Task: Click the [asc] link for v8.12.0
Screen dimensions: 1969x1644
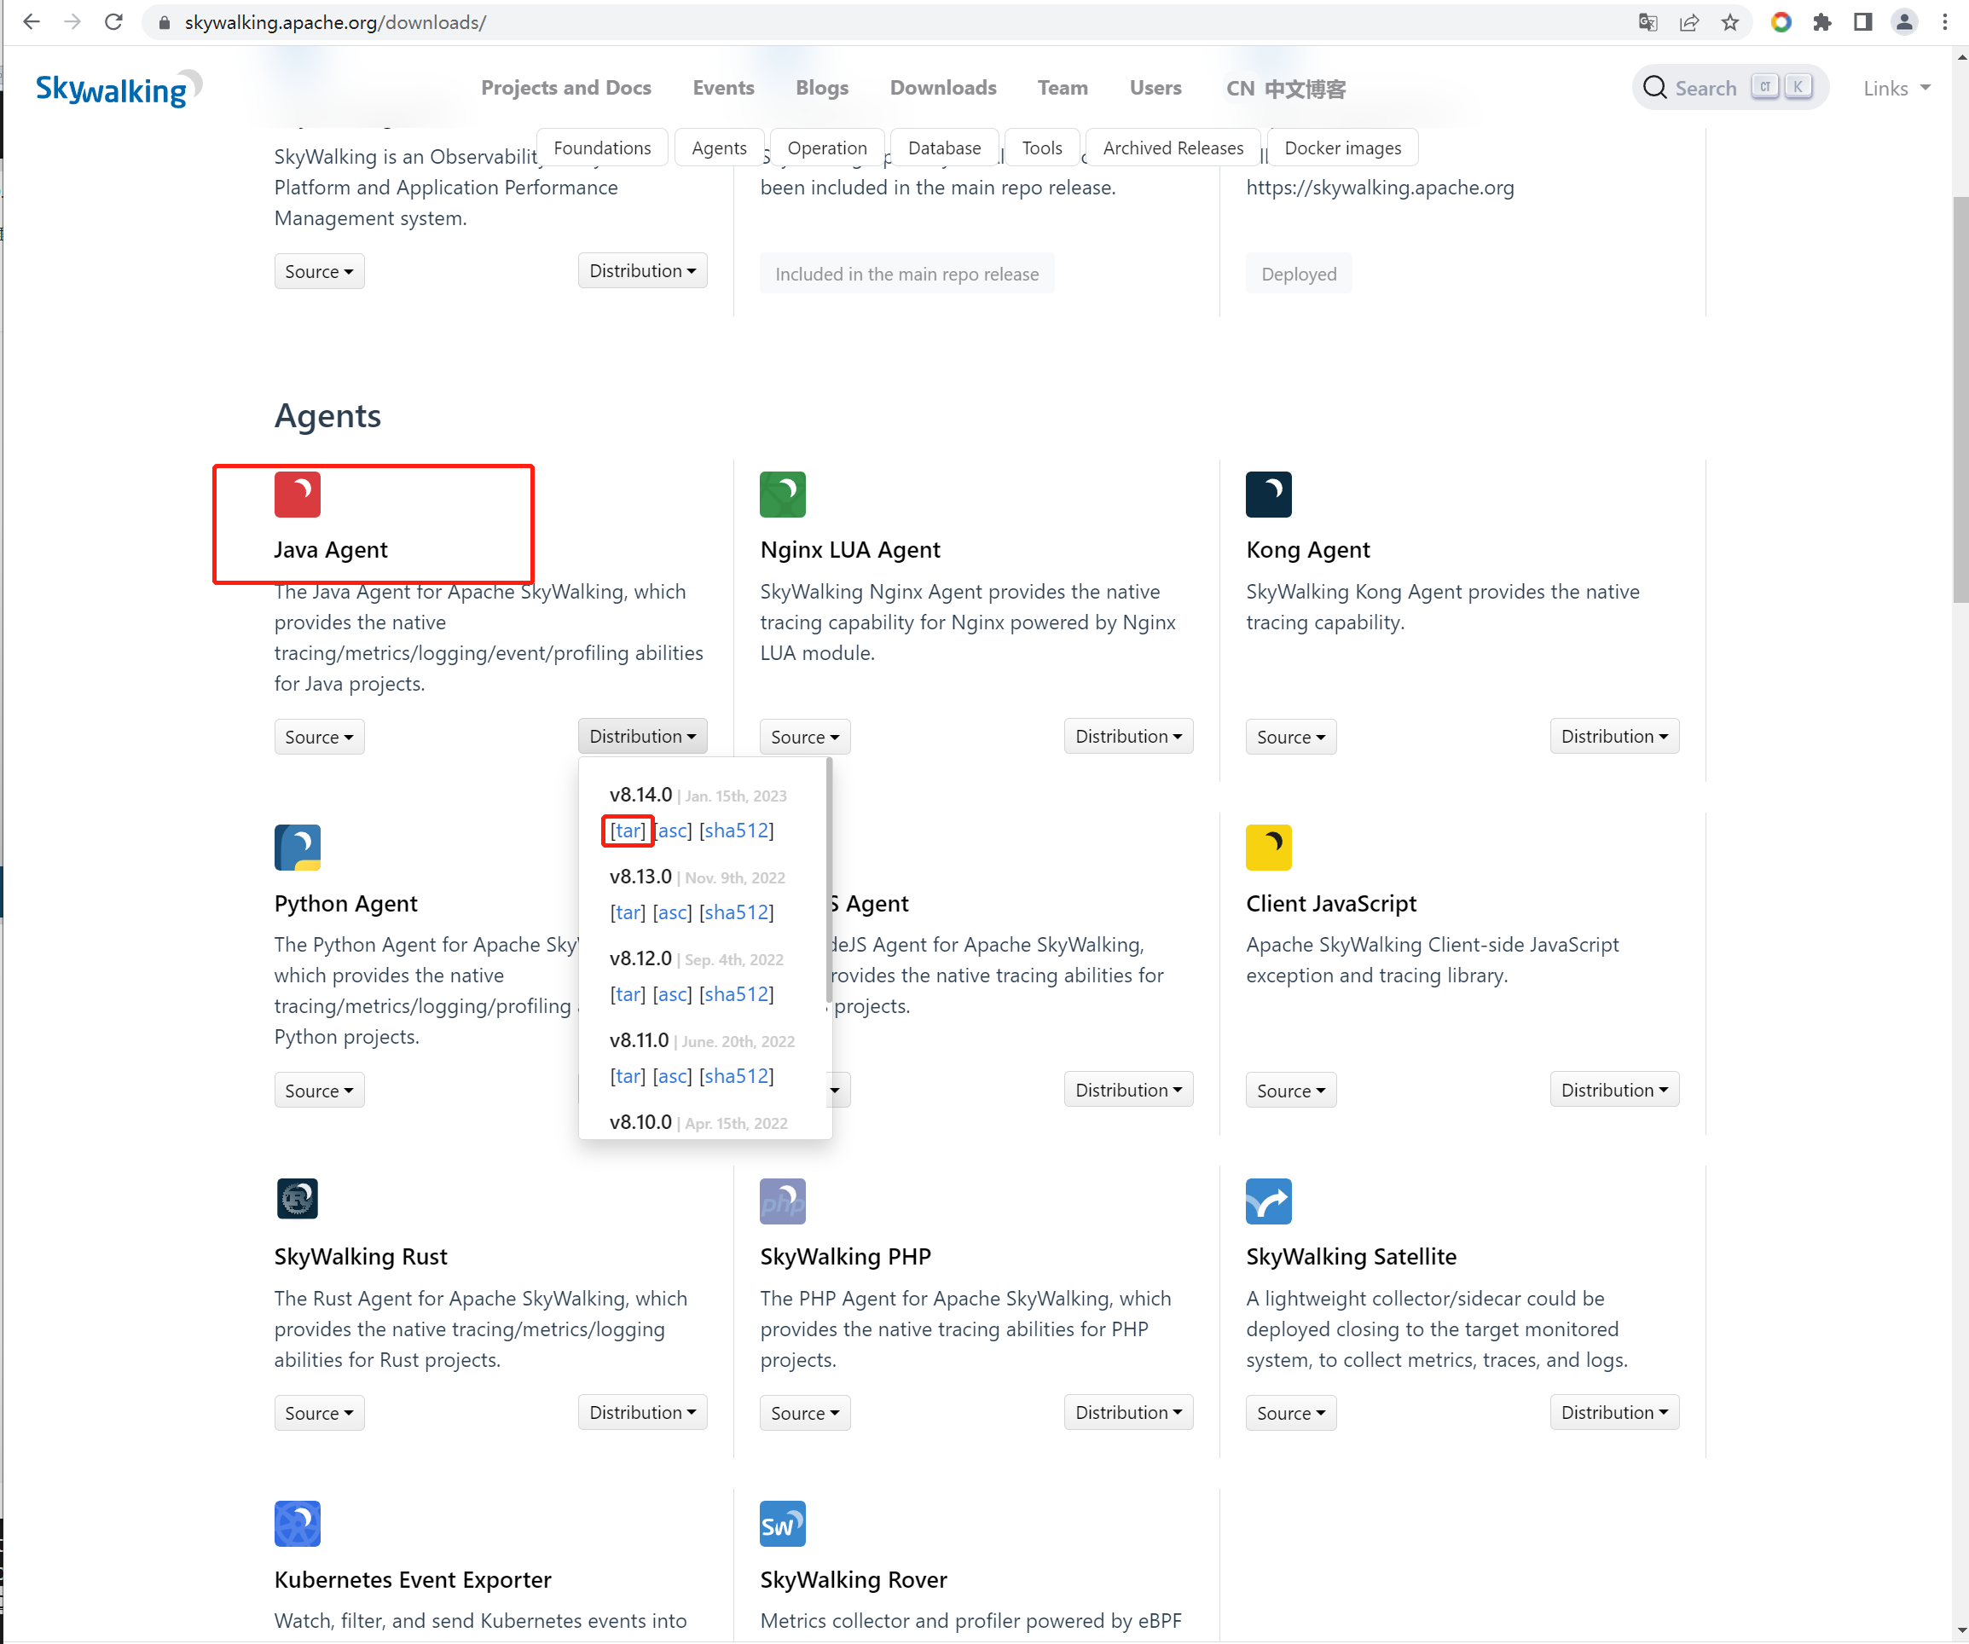Action: point(670,993)
